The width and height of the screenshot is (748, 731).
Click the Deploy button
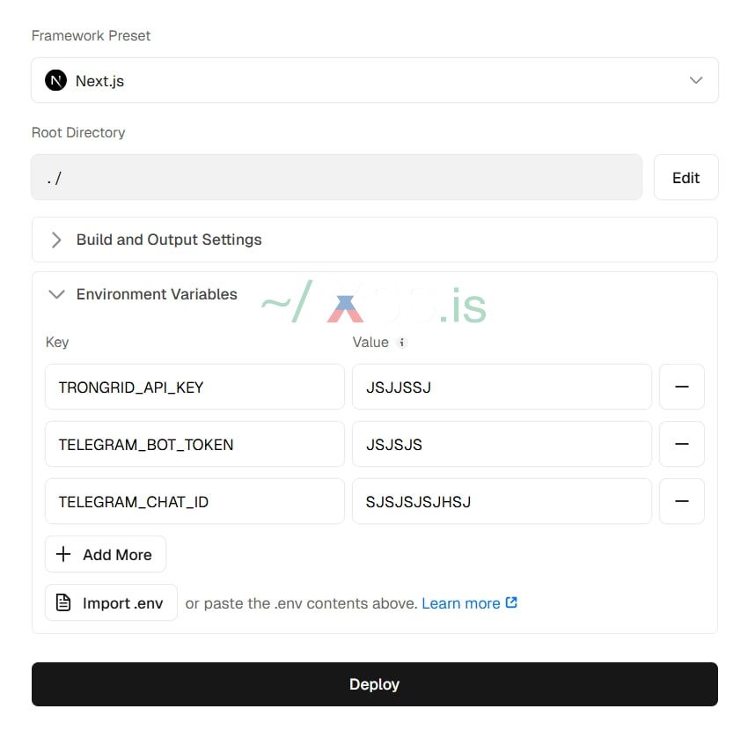[374, 684]
